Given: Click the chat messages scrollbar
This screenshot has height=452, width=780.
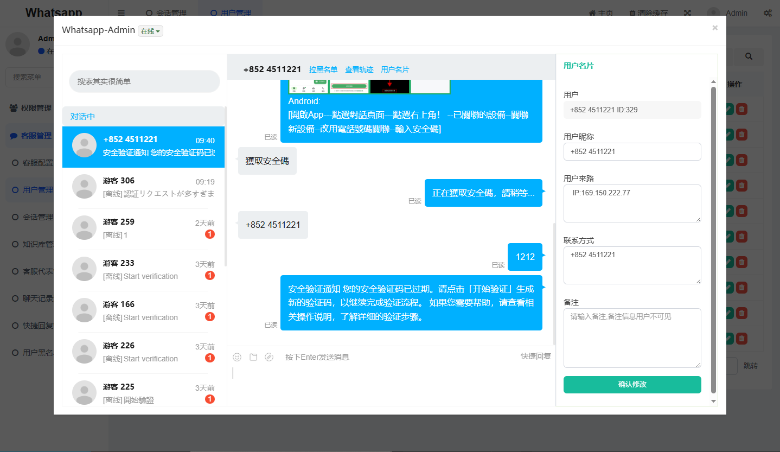Looking at the screenshot, I should click(554, 283).
